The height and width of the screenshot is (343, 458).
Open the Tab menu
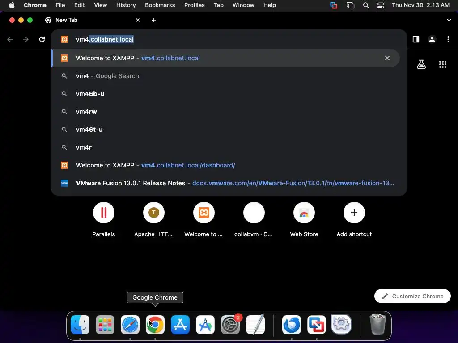[x=218, y=5]
